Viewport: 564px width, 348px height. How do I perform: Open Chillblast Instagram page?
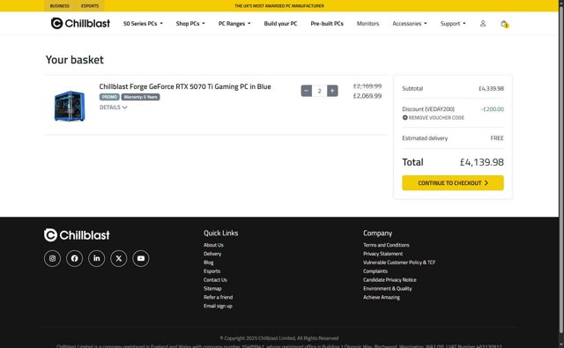coord(52,258)
